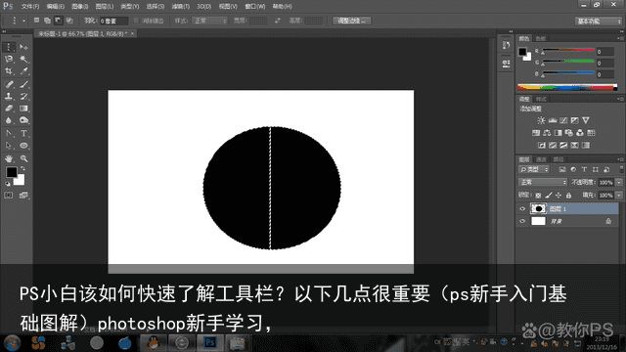Toggle the lock-all padlock in Layers panel

[x=568, y=196]
